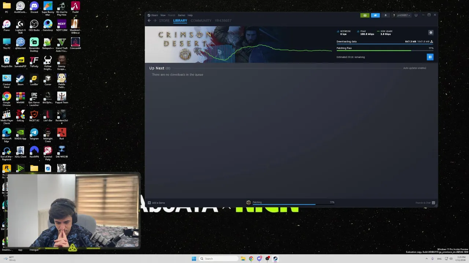469x263 pixels.
Task: Click the Steam help question mark
Action: (394, 15)
